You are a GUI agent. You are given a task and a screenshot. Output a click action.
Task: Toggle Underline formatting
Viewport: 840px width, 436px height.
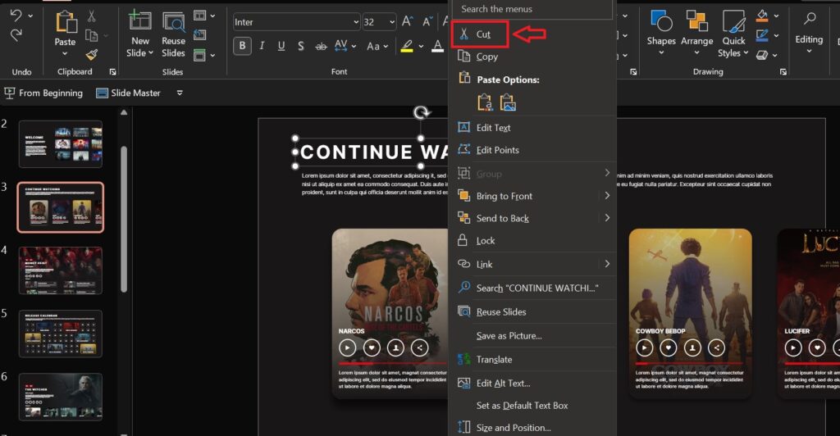click(281, 46)
